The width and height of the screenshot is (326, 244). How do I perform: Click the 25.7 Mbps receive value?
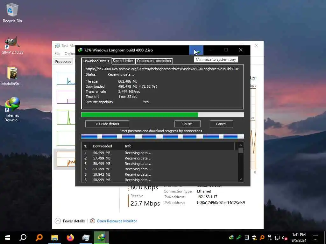145,203
